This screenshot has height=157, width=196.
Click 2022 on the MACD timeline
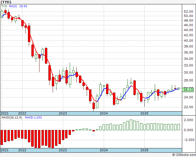[x=22, y=150]
